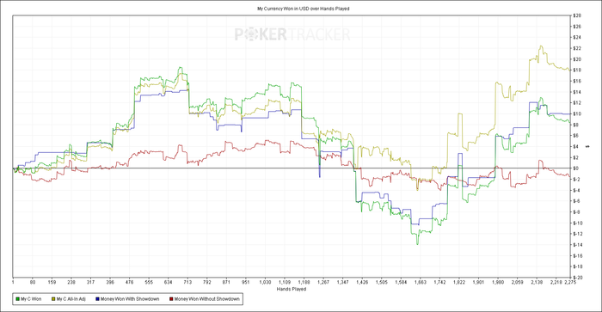Click the '1,109' tick on the hands axis
Viewport: 602px width, 312px height.
pos(285,282)
